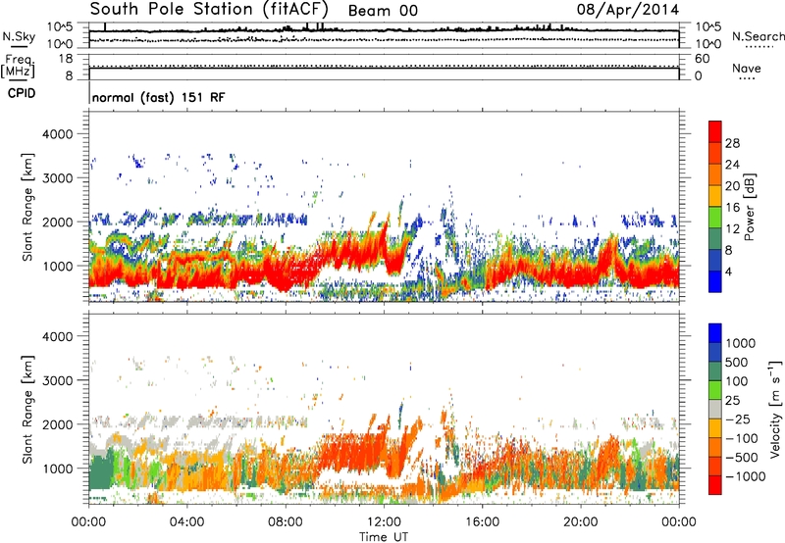Click the '100' velocity colorbar label

737,381
